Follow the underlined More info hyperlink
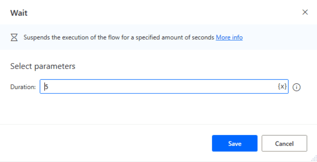This screenshot has width=317, height=162. point(229,37)
